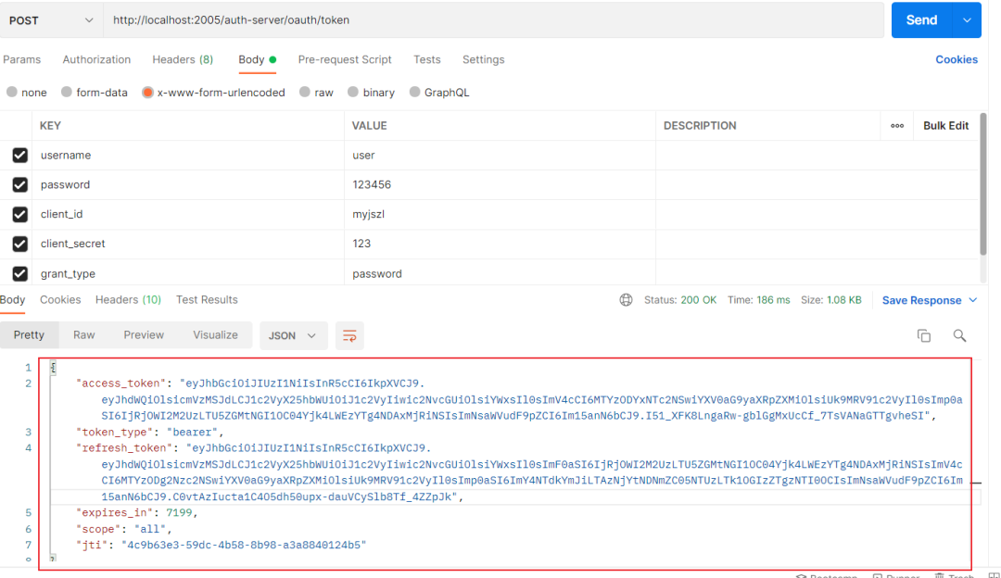Switch to request Headers (8) tab
1001x578 pixels.
coord(183,59)
